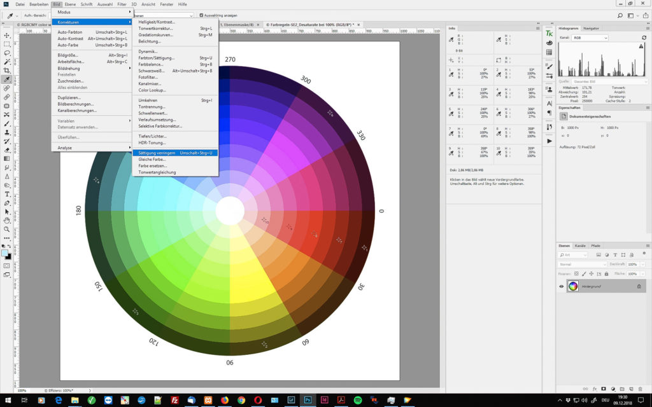Expand the Modus submenu

(92, 12)
